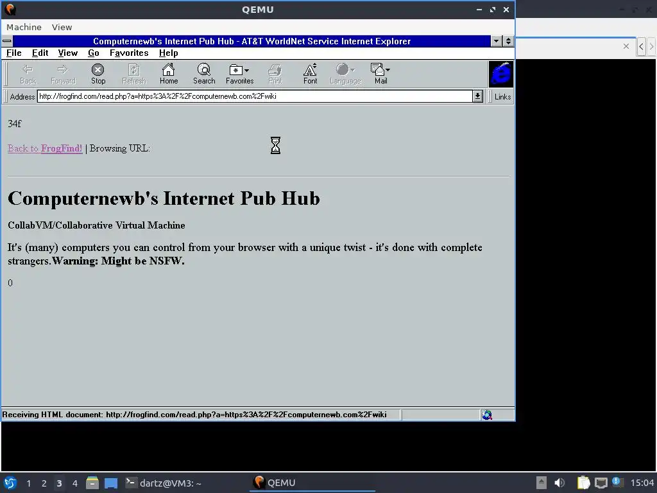Switch to workspace 2
Image resolution: width=657 pixels, height=493 pixels.
coord(44,483)
